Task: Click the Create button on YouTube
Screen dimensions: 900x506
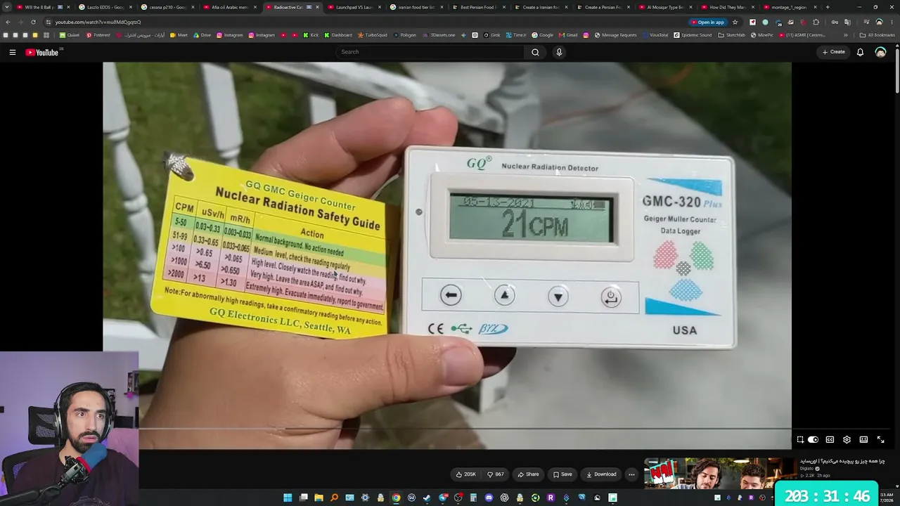Action: coord(834,52)
